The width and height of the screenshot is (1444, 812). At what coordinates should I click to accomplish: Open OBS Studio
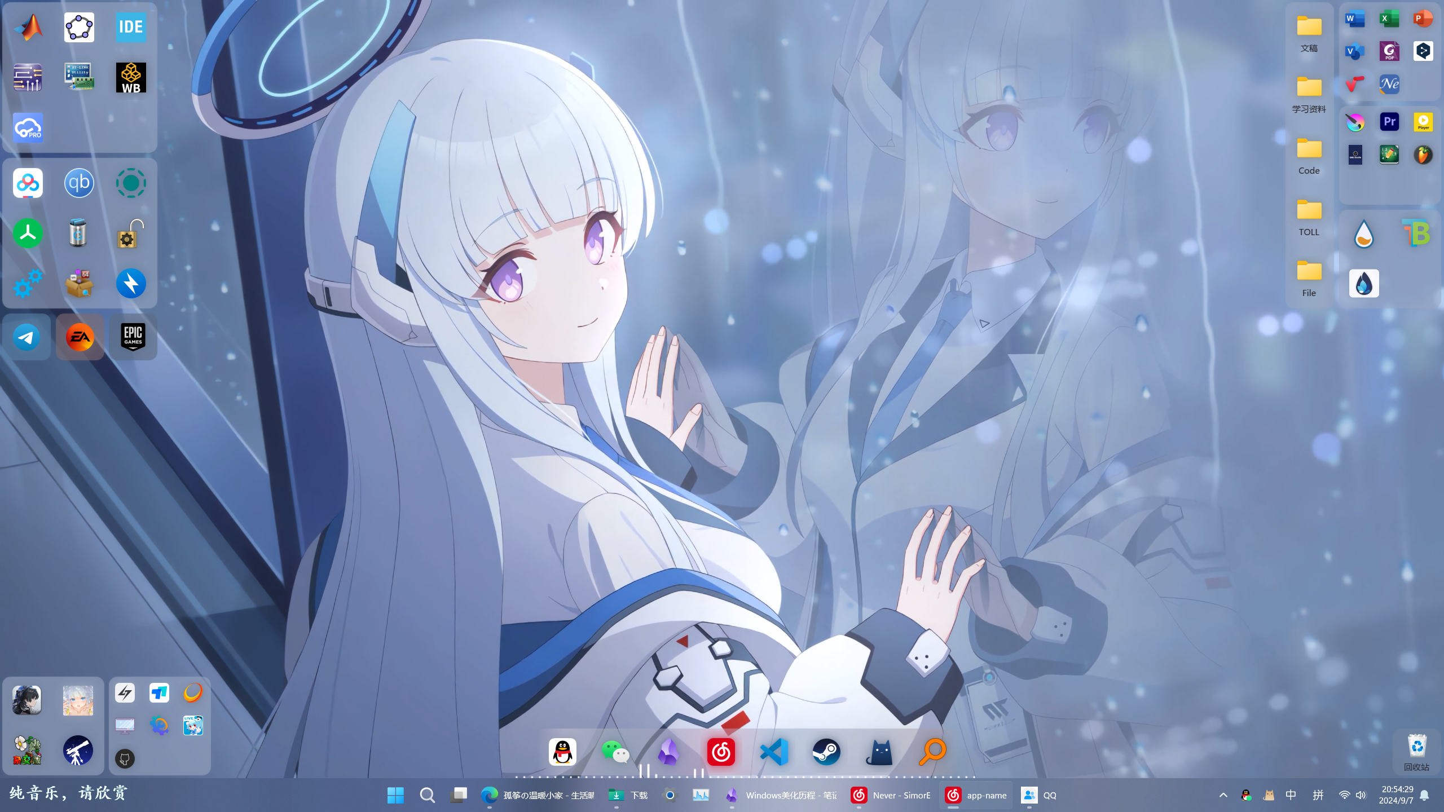pyautogui.click(x=1355, y=154)
